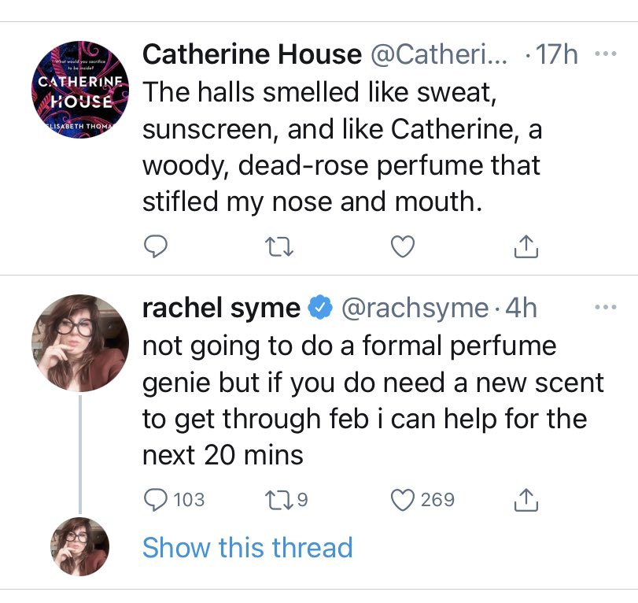Open the Catherine House display name
This screenshot has height=603, width=638.
click(250, 54)
